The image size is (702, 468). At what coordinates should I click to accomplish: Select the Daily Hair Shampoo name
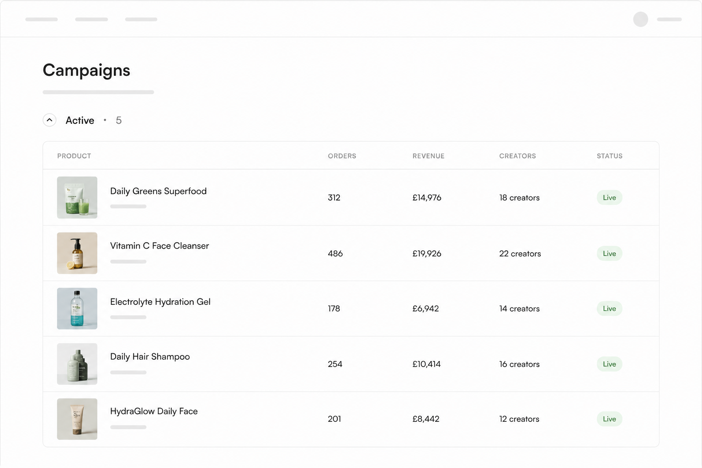[150, 356]
